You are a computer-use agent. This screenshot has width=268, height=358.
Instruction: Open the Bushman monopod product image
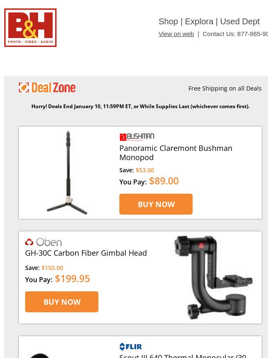pyautogui.click(x=67, y=173)
